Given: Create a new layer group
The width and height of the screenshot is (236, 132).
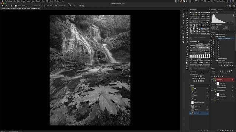Looking at the screenshot, I should [228, 131].
